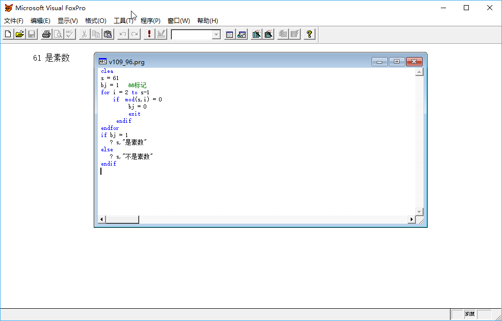Click the 'endfor' code line

(110, 128)
